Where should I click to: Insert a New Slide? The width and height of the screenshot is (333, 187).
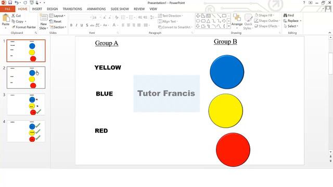point(44,22)
